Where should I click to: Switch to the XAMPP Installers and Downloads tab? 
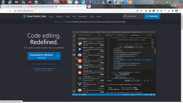click(x=44, y=7)
